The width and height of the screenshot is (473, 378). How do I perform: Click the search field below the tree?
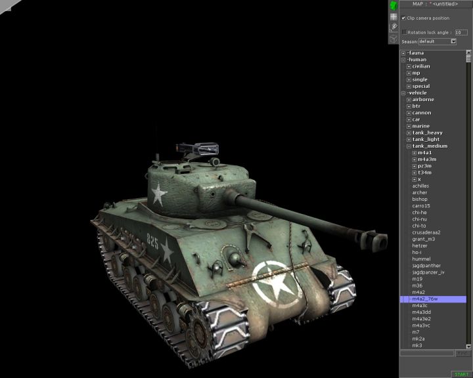point(427,353)
